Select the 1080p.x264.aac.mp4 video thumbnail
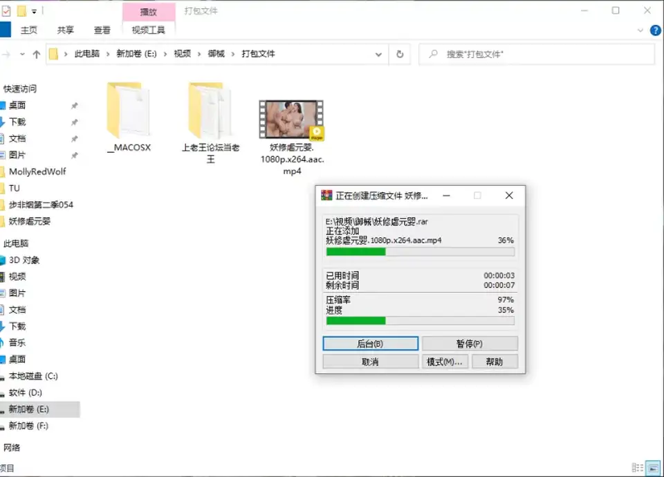 click(x=291, y=120)
